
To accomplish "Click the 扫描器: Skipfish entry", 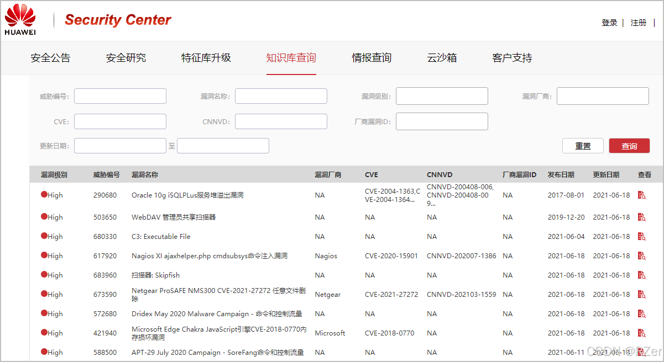I will (x=155, y=275).
